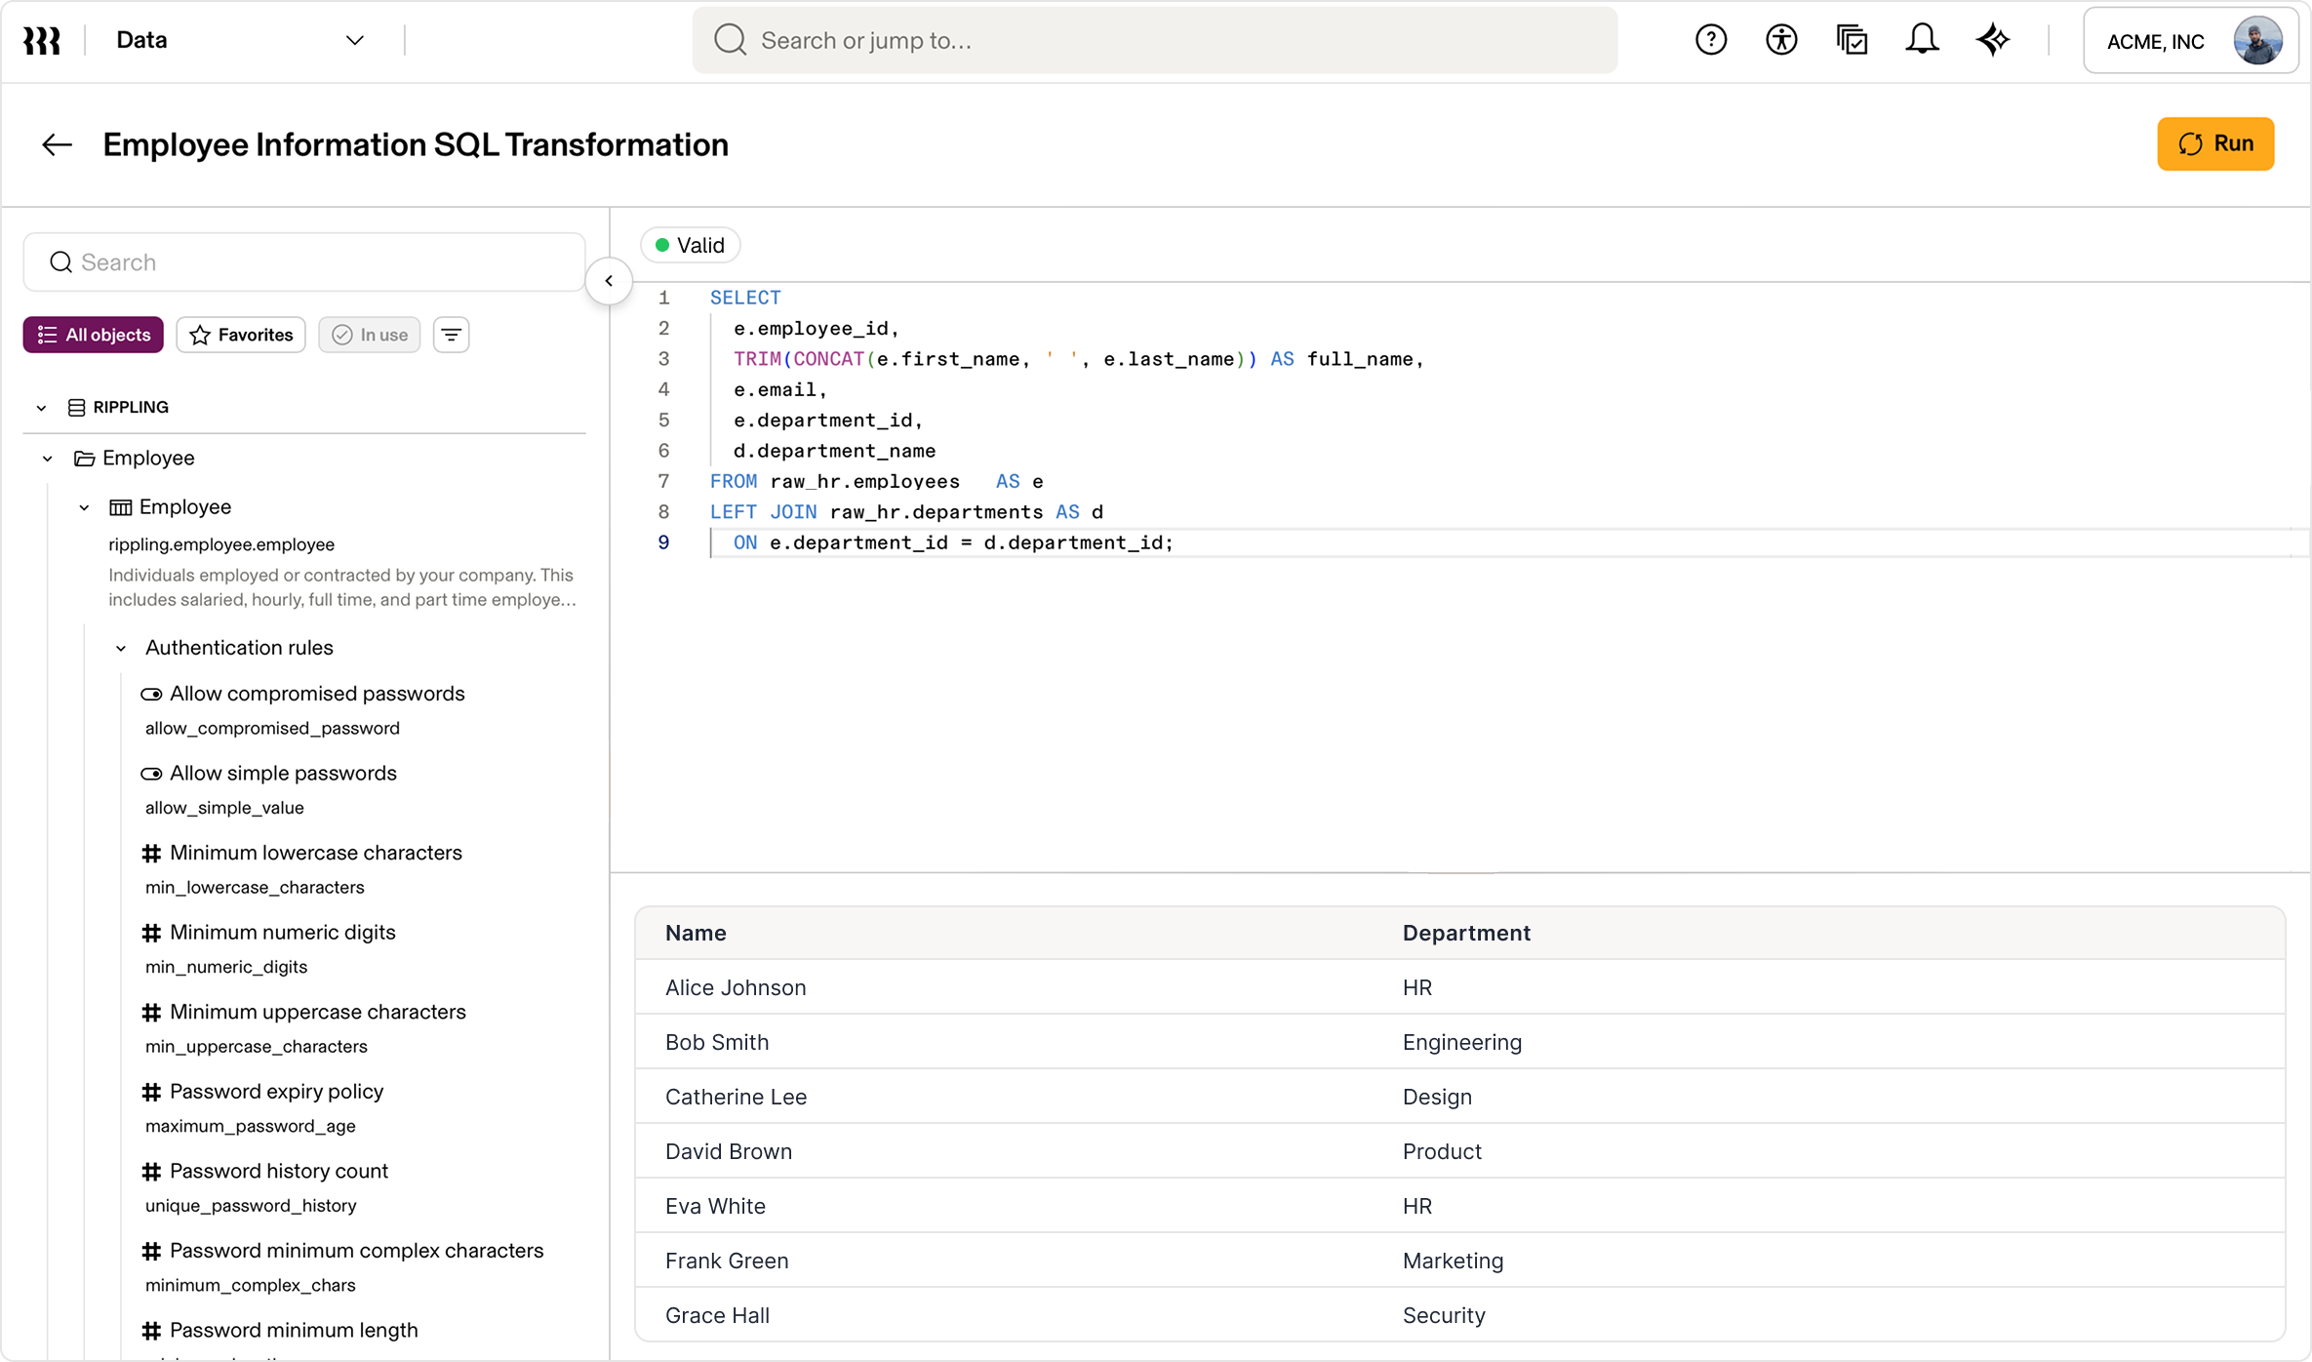Click the Employee table grid icon
Screen dimensions: 2312x1362
click(120, 507)
